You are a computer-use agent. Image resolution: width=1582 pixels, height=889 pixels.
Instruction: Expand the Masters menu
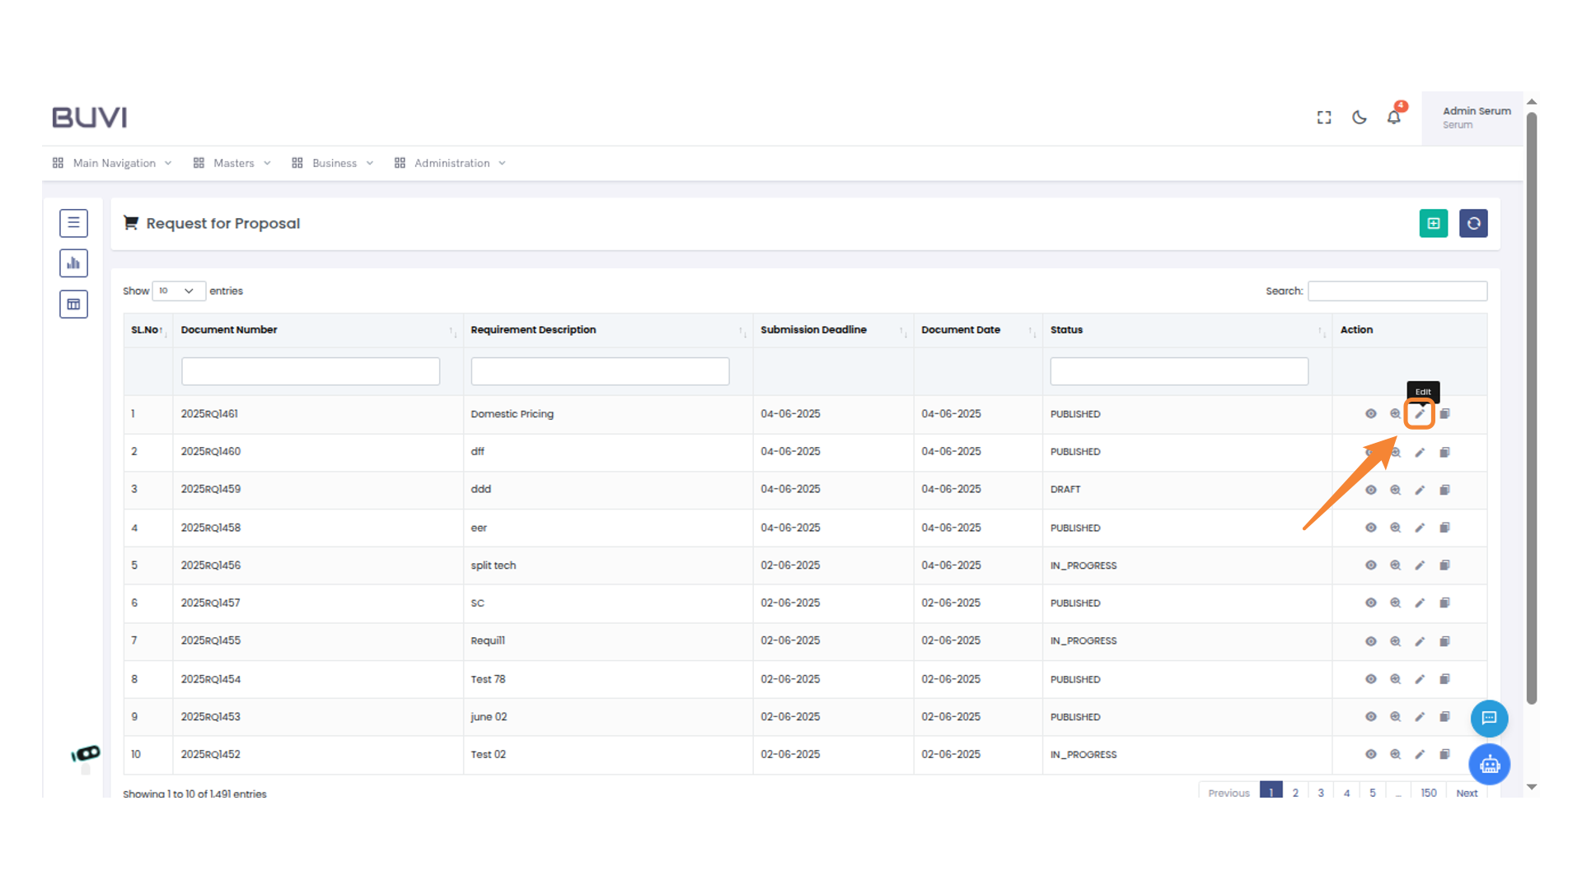(x=233, y=163)
